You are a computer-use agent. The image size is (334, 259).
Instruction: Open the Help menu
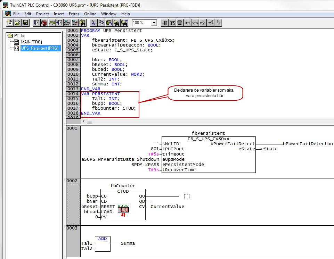click(125, 14)
